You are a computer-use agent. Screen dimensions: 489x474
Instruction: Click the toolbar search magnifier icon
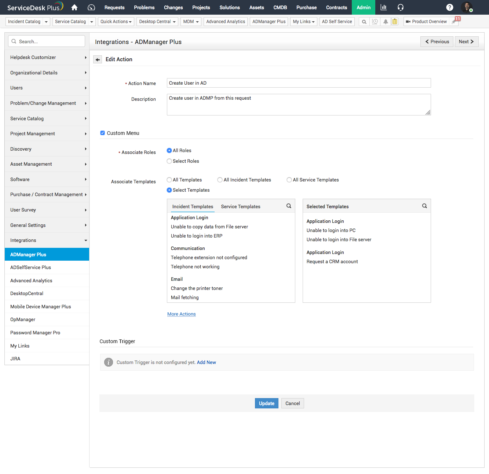click(364, 22)
